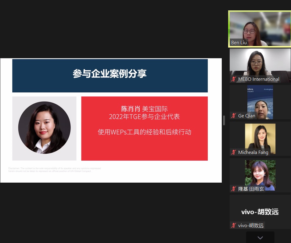Click the muted microphone icon beside MEBO International
Image resolution: width=291 pixels, height=243 pixels.
pos(234,79)
